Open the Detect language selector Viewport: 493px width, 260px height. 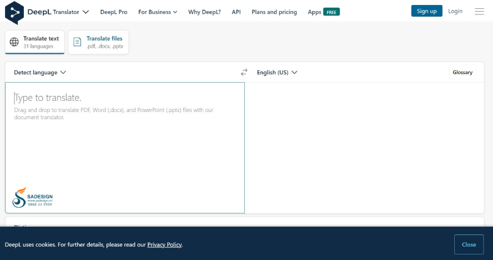pos(40,73)
